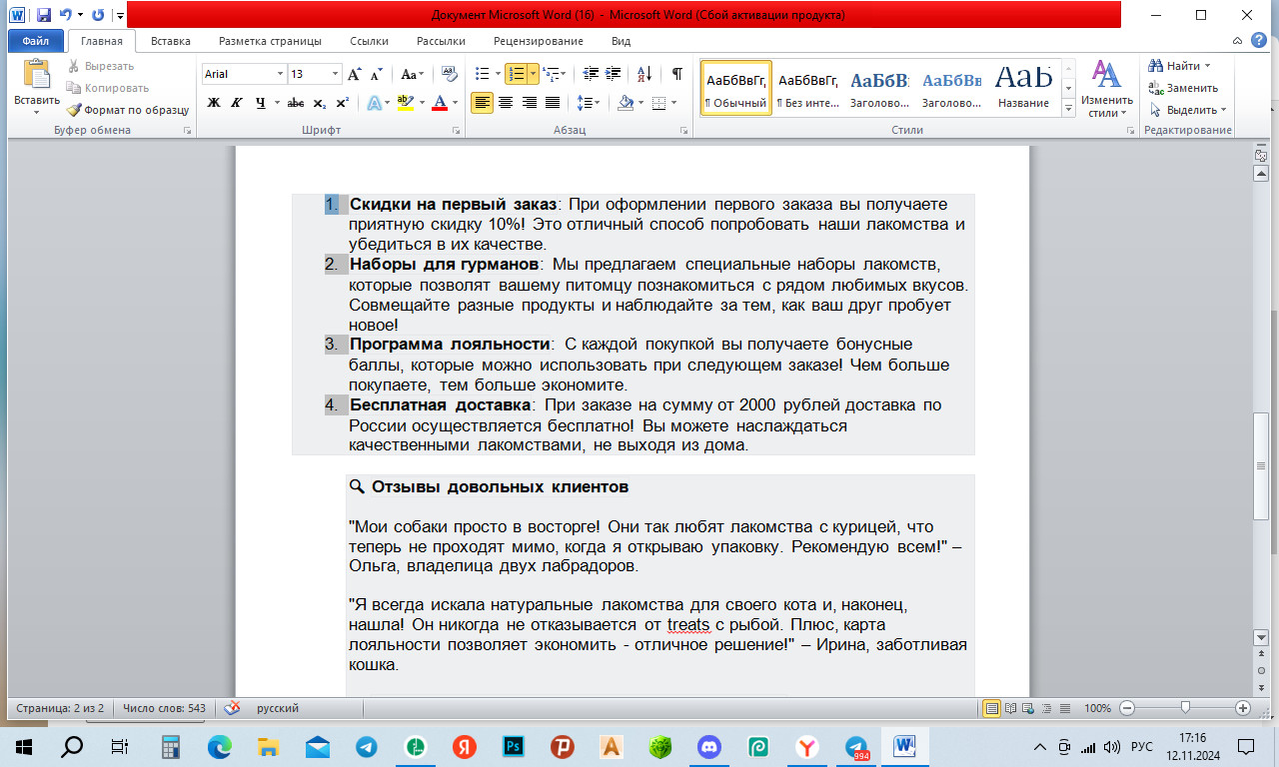Click the zoom out minus button
Screen dimensions: 1279x767
(1127, 708)
